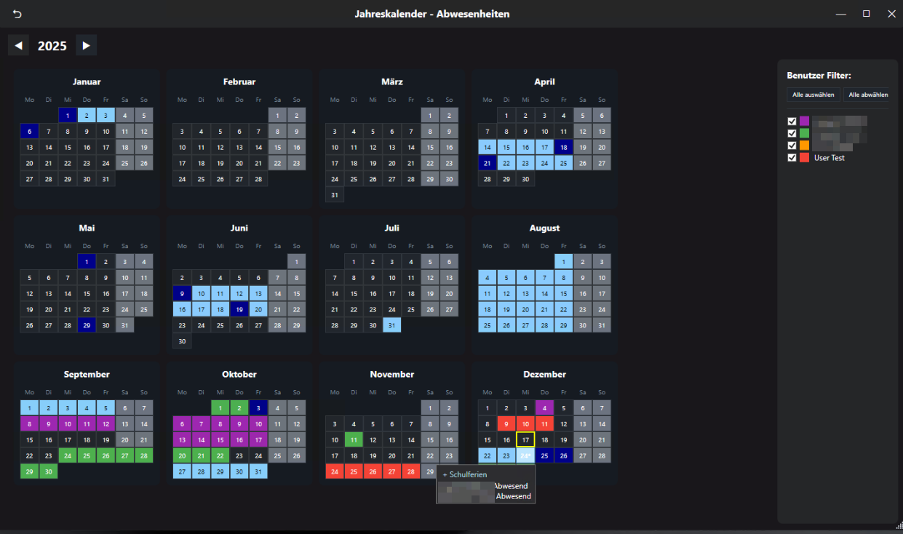Viewport: 903px width, 534px height.
Task: Click July 31 light blue cell
Action: point(391,325)
